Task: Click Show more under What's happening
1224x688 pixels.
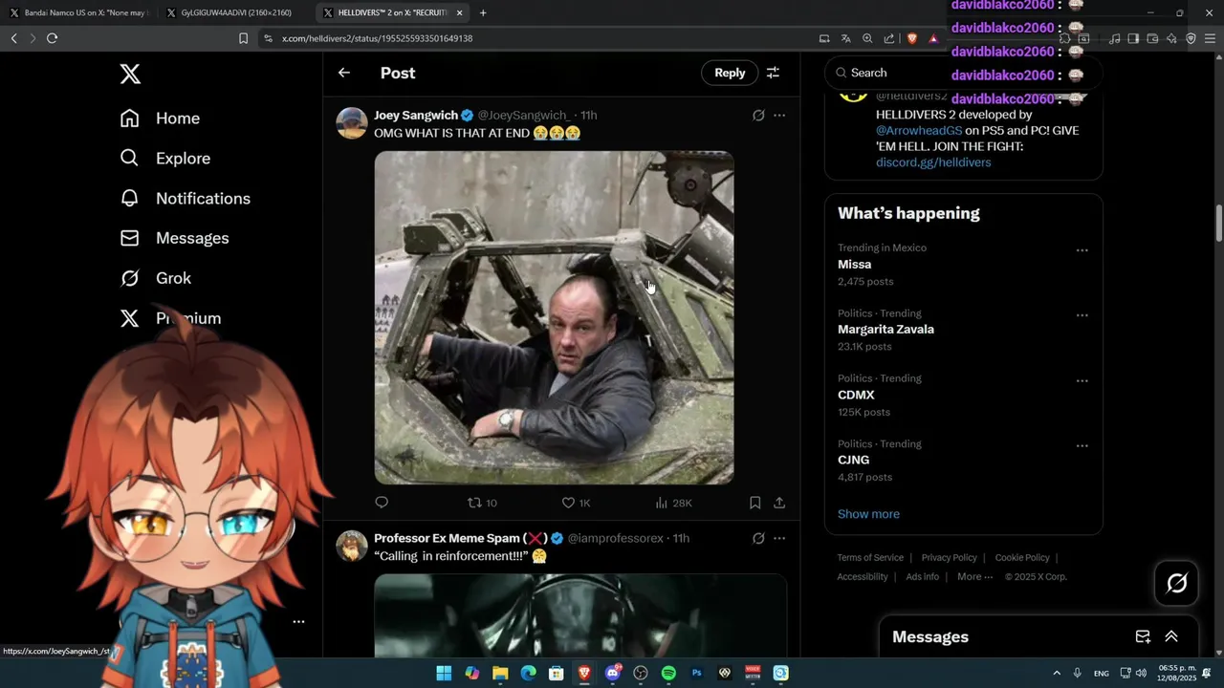Action: point(868,514)
